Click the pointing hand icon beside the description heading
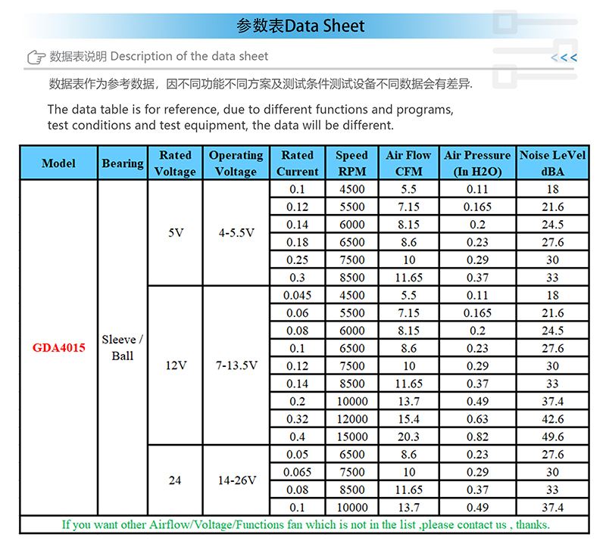This screenshot has width=606, height=553. [x=36, y=57]
